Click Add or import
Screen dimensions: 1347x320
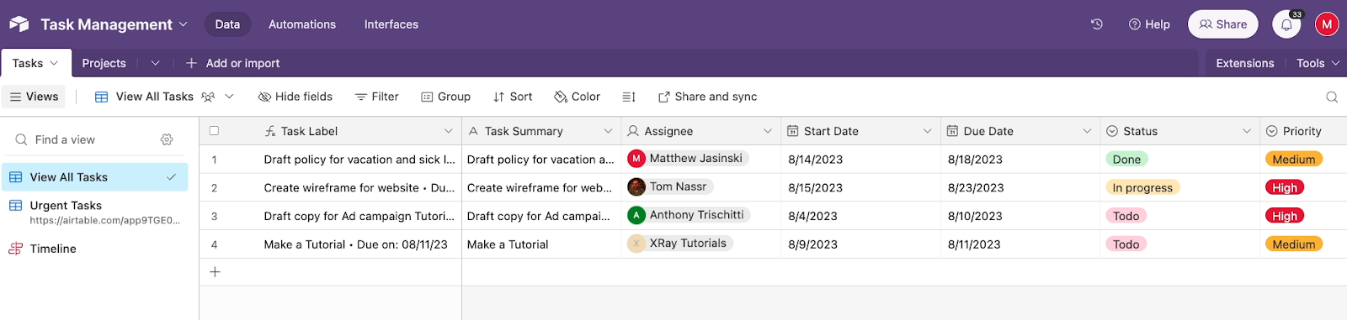pos(232,63)
